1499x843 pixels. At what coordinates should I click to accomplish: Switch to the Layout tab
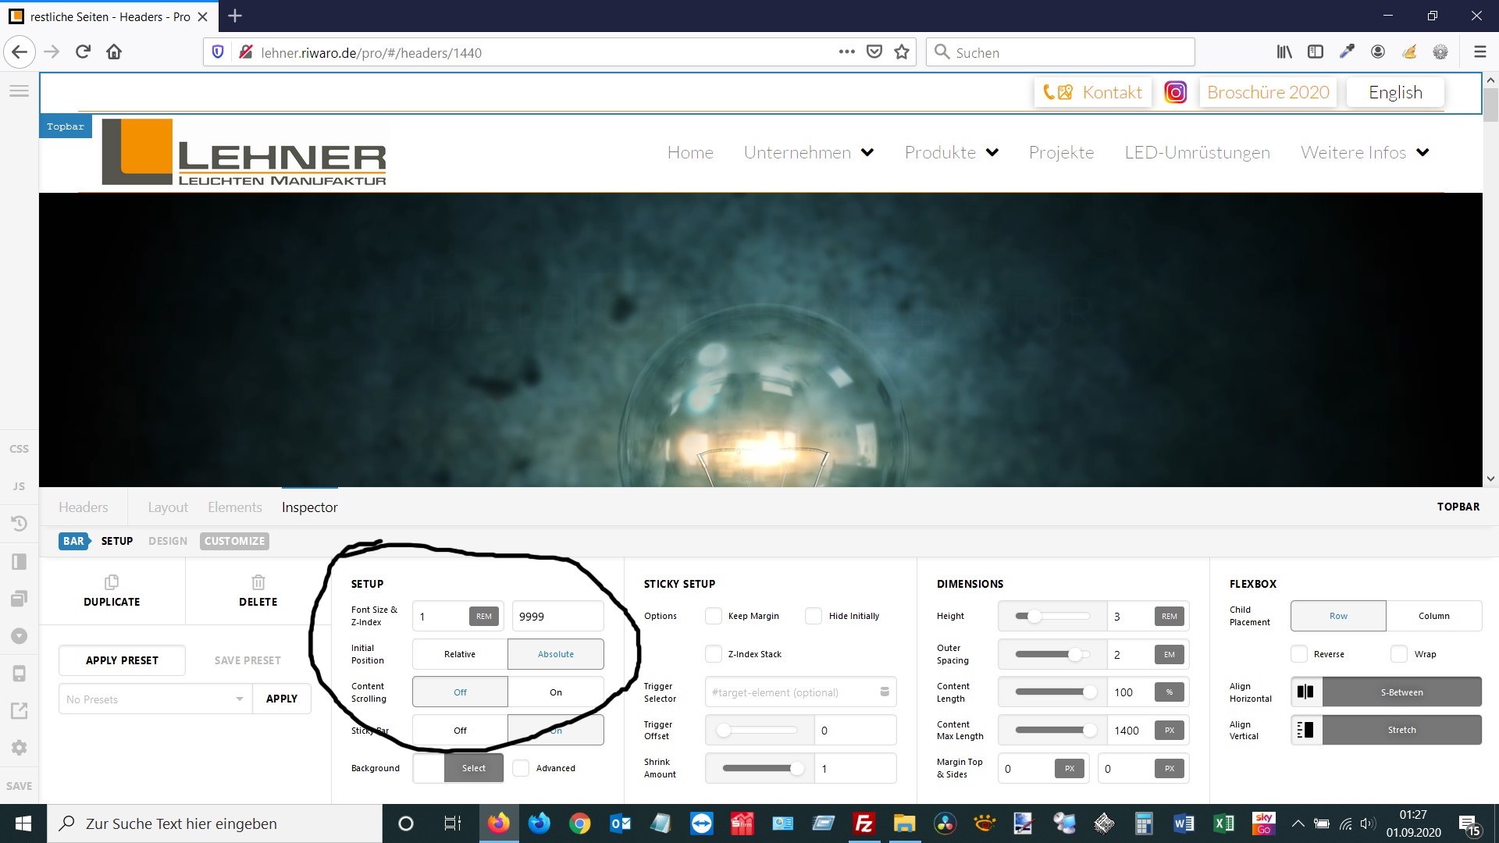click(168, 507)
